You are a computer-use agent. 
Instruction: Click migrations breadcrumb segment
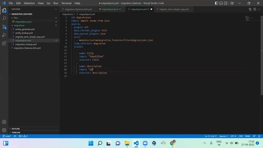(x=67, y=14)
